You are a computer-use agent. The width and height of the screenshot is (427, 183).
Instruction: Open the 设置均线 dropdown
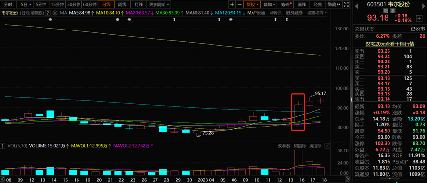click(317, 13)
